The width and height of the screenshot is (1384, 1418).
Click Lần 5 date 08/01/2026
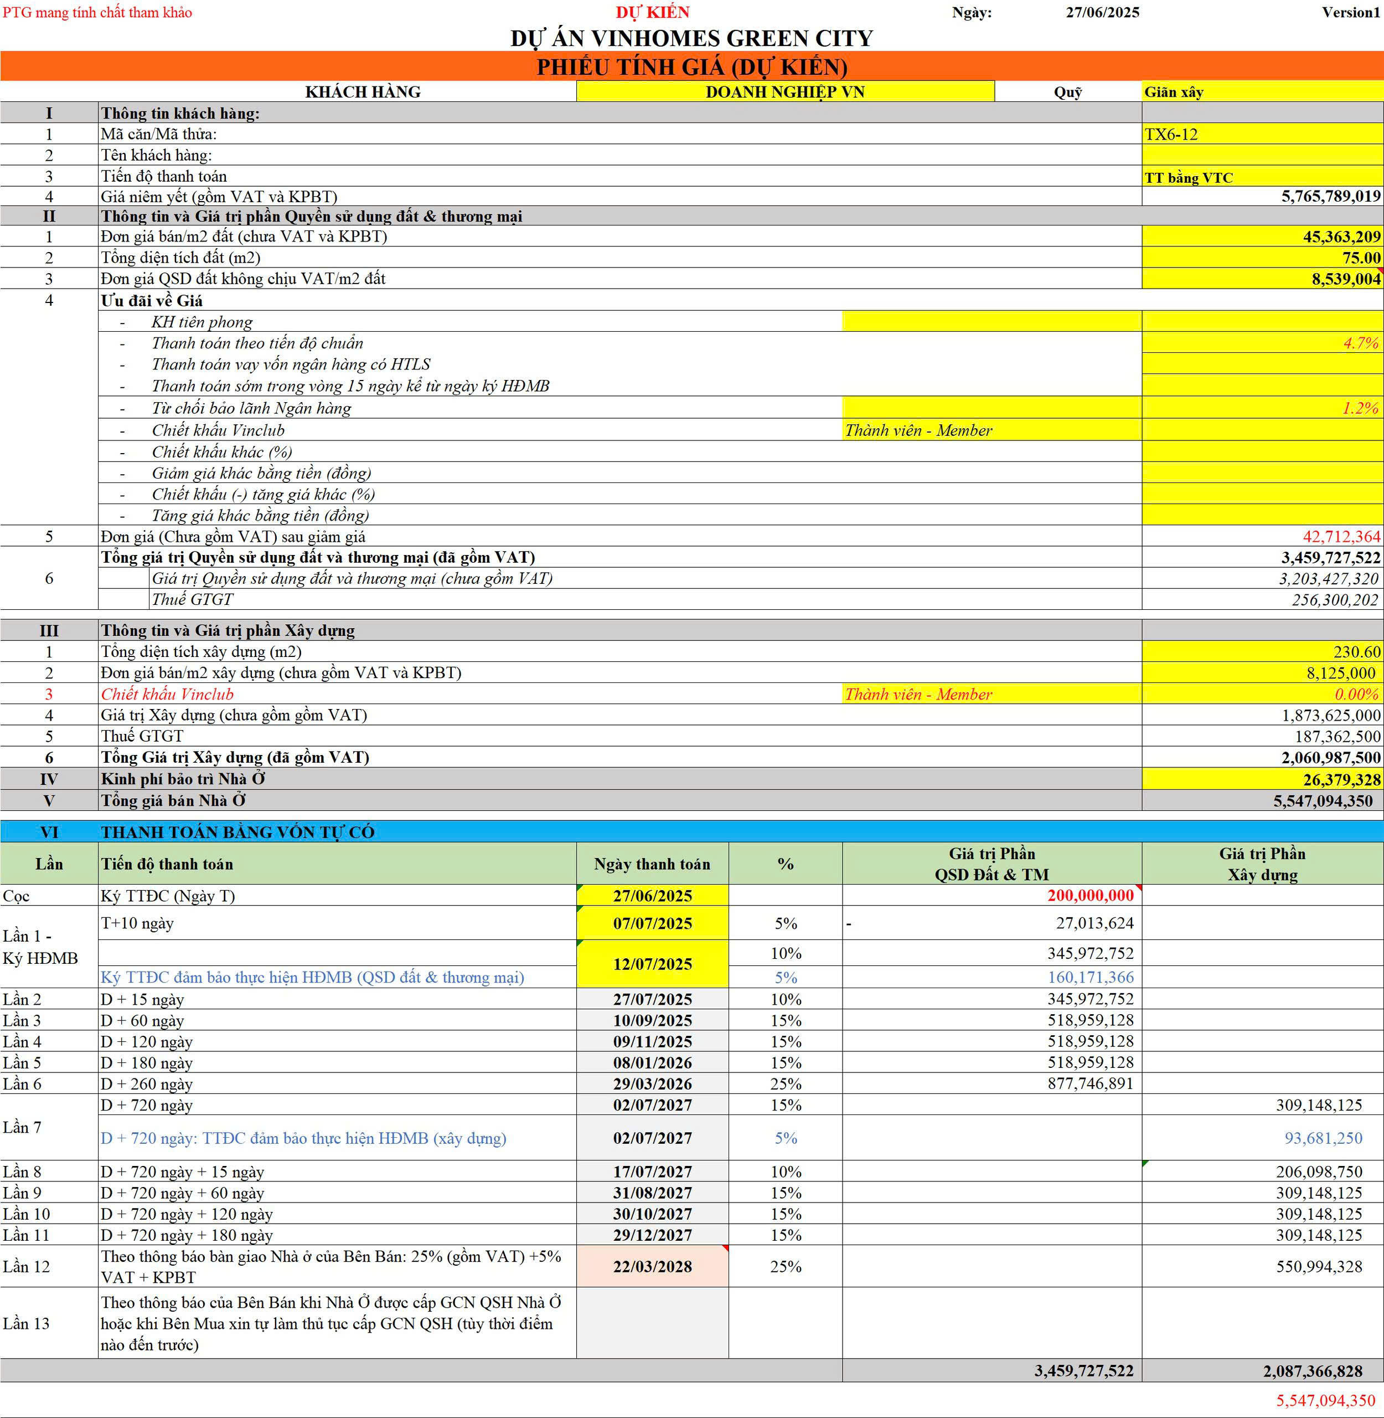[x=653, y=1062]
